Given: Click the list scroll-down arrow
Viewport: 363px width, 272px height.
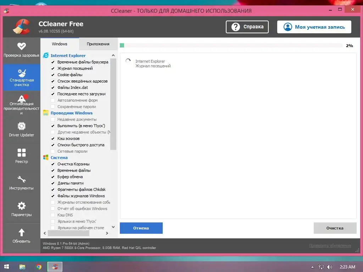Looking at the screenshot, I should tap(113, 227).
